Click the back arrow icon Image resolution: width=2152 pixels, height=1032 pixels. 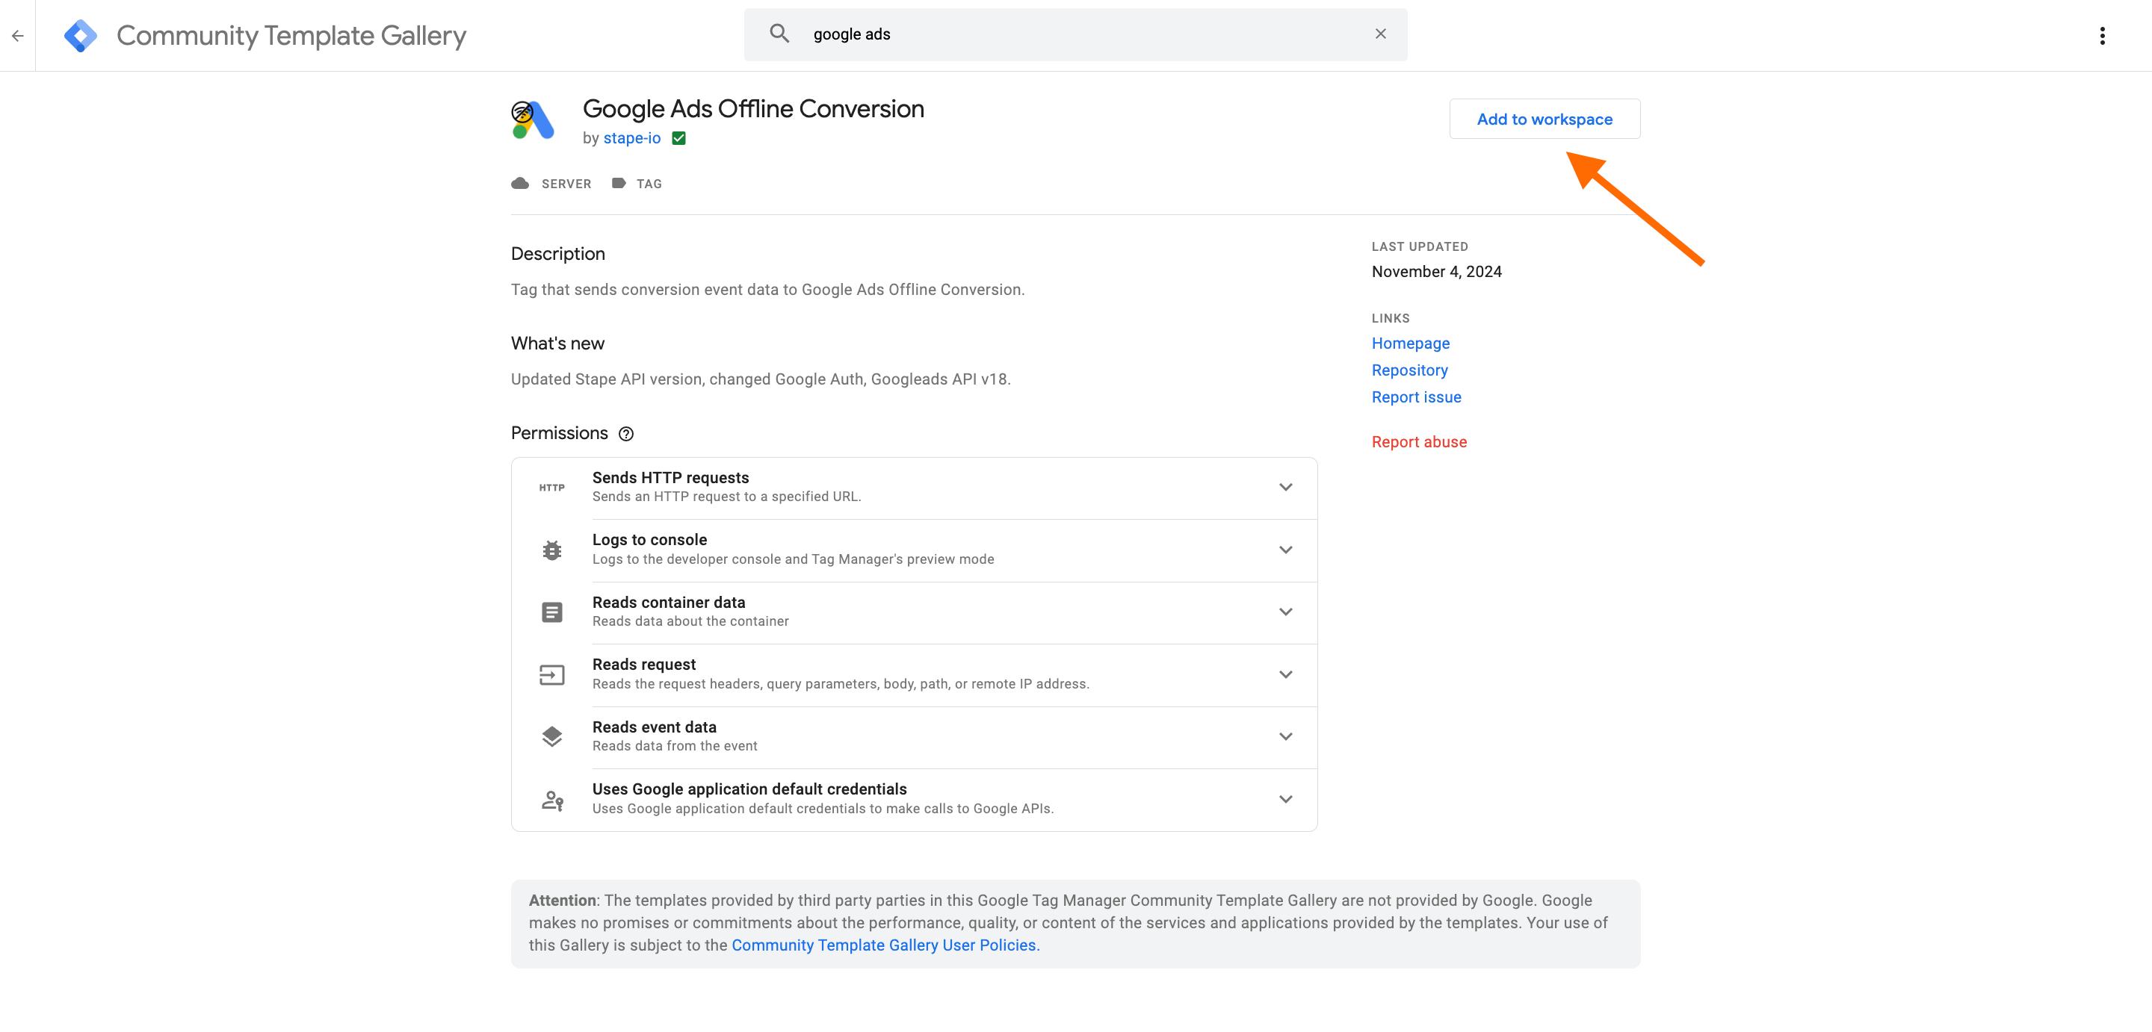(x=17, y=35)
